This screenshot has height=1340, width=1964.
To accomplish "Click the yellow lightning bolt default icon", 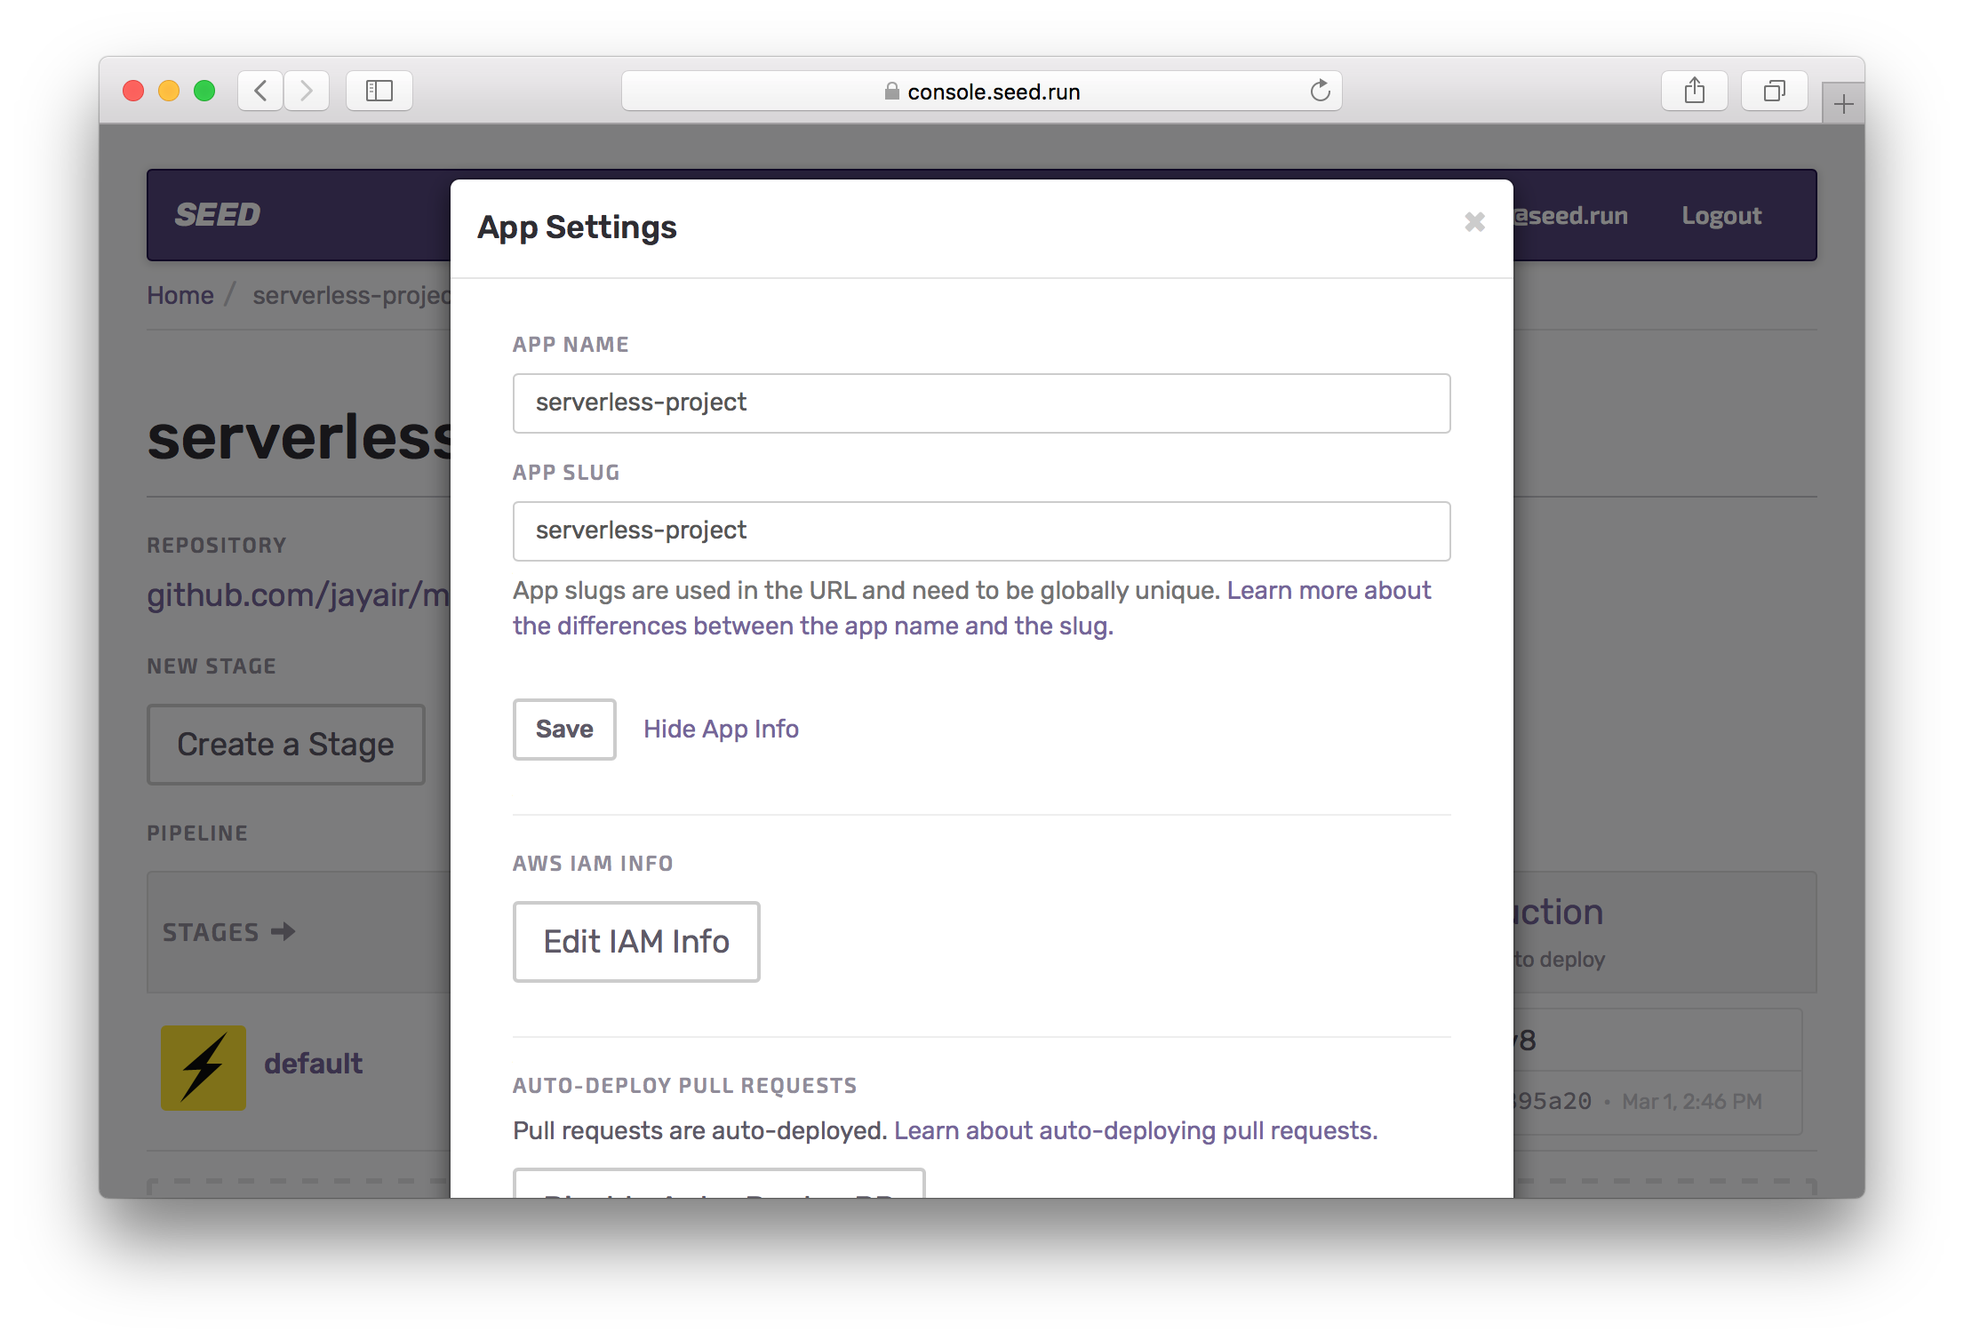I will (x=204, y=1067).
